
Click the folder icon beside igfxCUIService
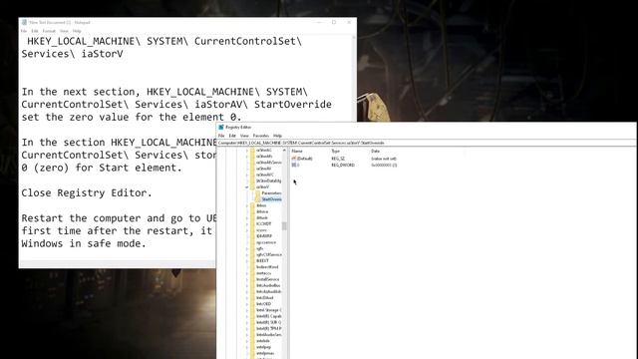252,254
